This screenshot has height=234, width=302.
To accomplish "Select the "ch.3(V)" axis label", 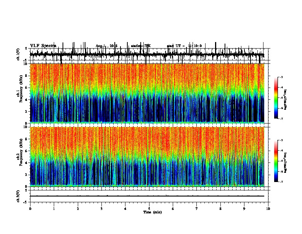I will 18,196.
